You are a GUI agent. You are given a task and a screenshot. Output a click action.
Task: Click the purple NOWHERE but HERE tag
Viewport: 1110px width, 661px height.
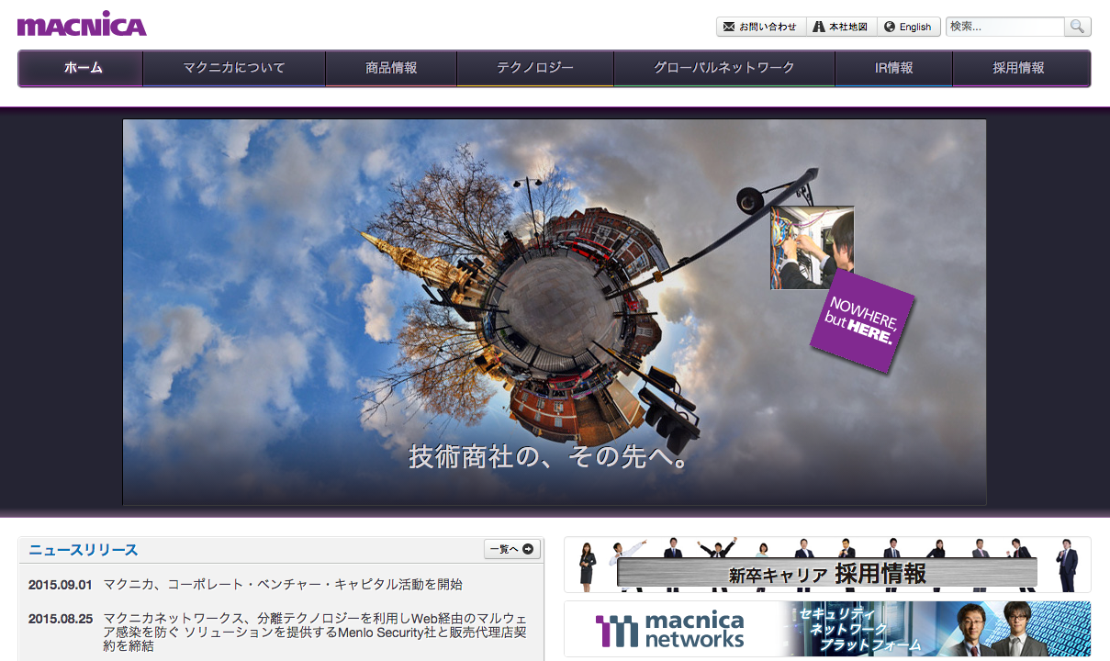point(861,320)
